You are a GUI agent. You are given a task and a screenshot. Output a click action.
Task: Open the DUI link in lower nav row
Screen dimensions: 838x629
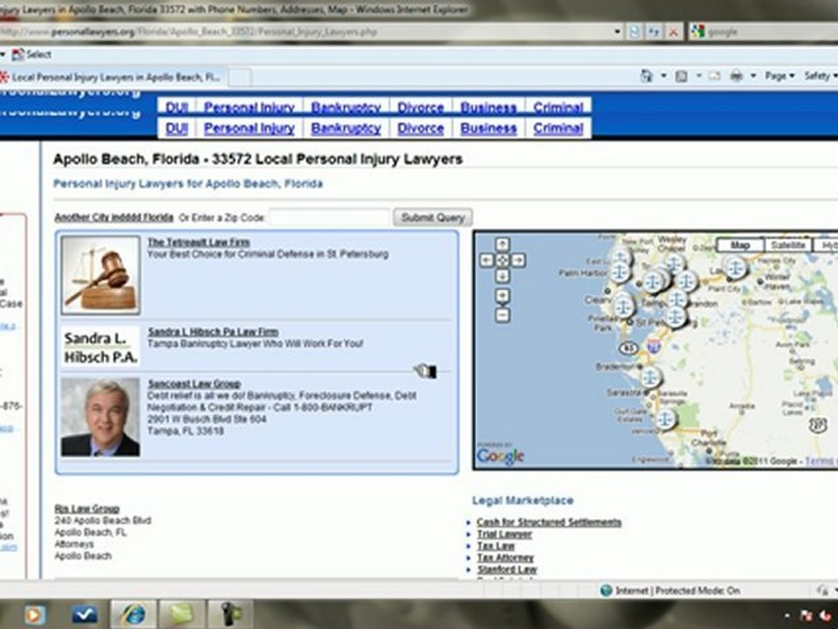177,128
